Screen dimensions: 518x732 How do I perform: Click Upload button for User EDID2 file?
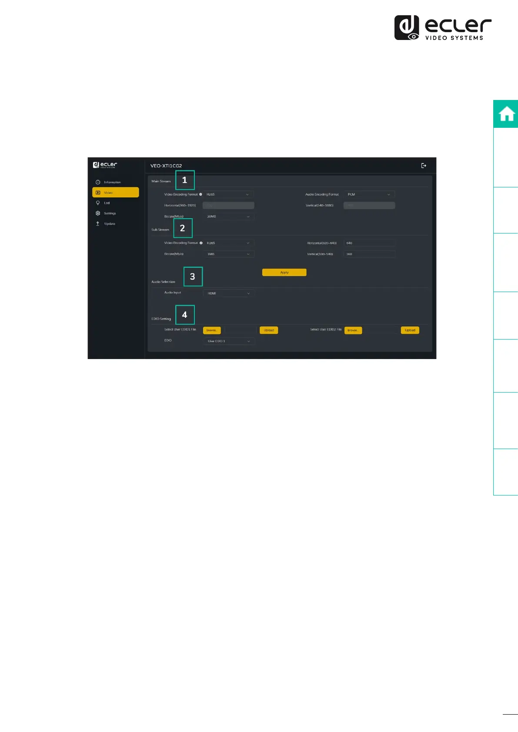click(410, 330)
